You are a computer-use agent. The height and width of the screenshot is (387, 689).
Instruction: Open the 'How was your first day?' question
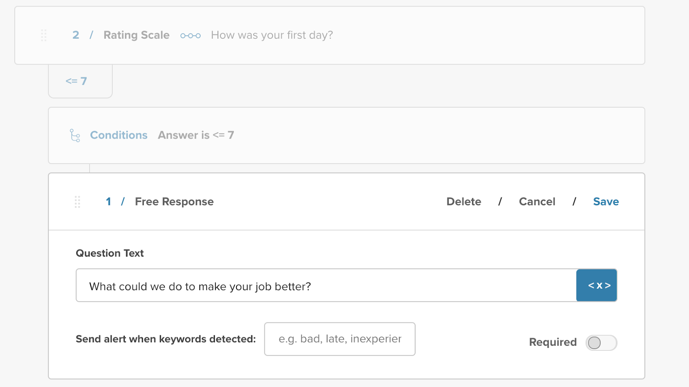point(272,35)
